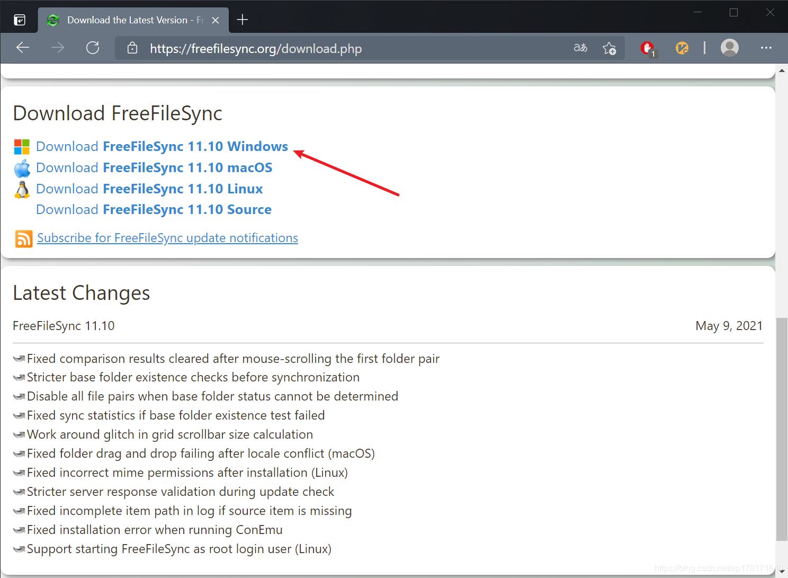
Task: Click 'Disable all file pairs' changelog line
Action: tap(212, 396)
